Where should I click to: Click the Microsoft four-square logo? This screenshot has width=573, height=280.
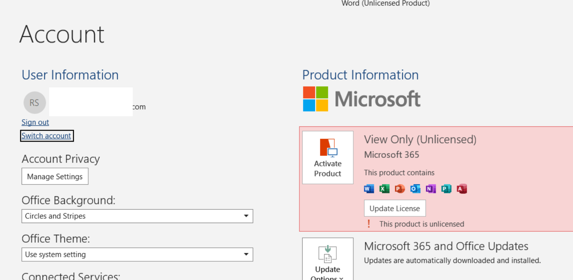click(x=315, y=99)
